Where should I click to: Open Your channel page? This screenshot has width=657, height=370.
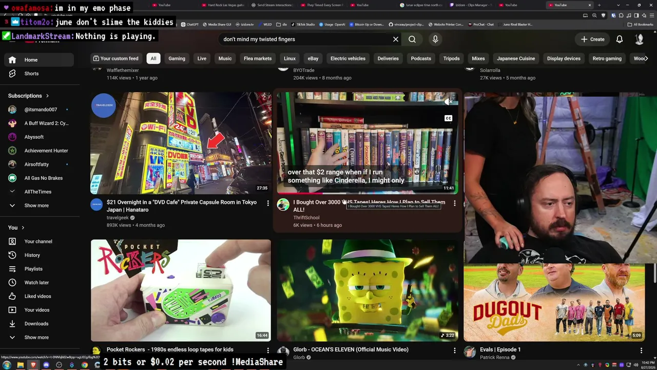click(x=39, y=242)
